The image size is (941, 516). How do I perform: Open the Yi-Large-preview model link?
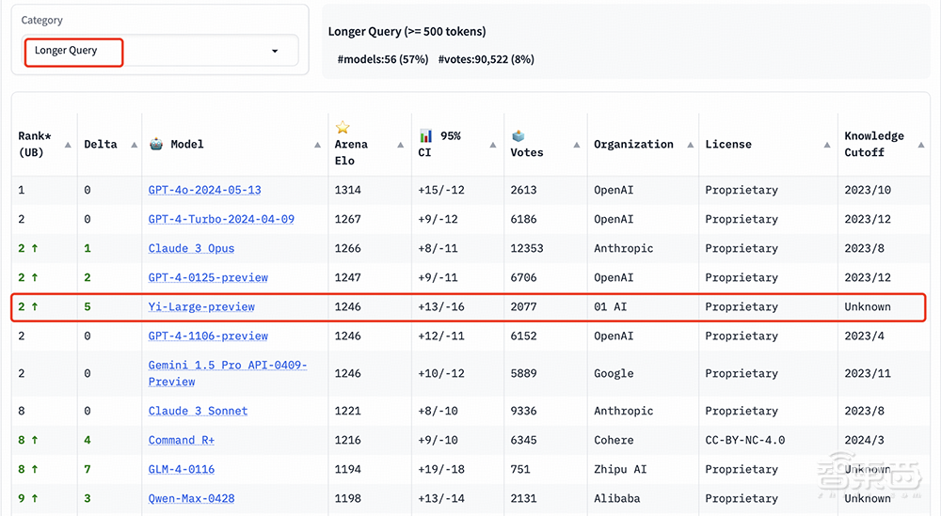point(201,306)
